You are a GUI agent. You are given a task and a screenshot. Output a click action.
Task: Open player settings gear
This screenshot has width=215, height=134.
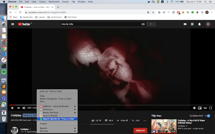tap(194, 108)
